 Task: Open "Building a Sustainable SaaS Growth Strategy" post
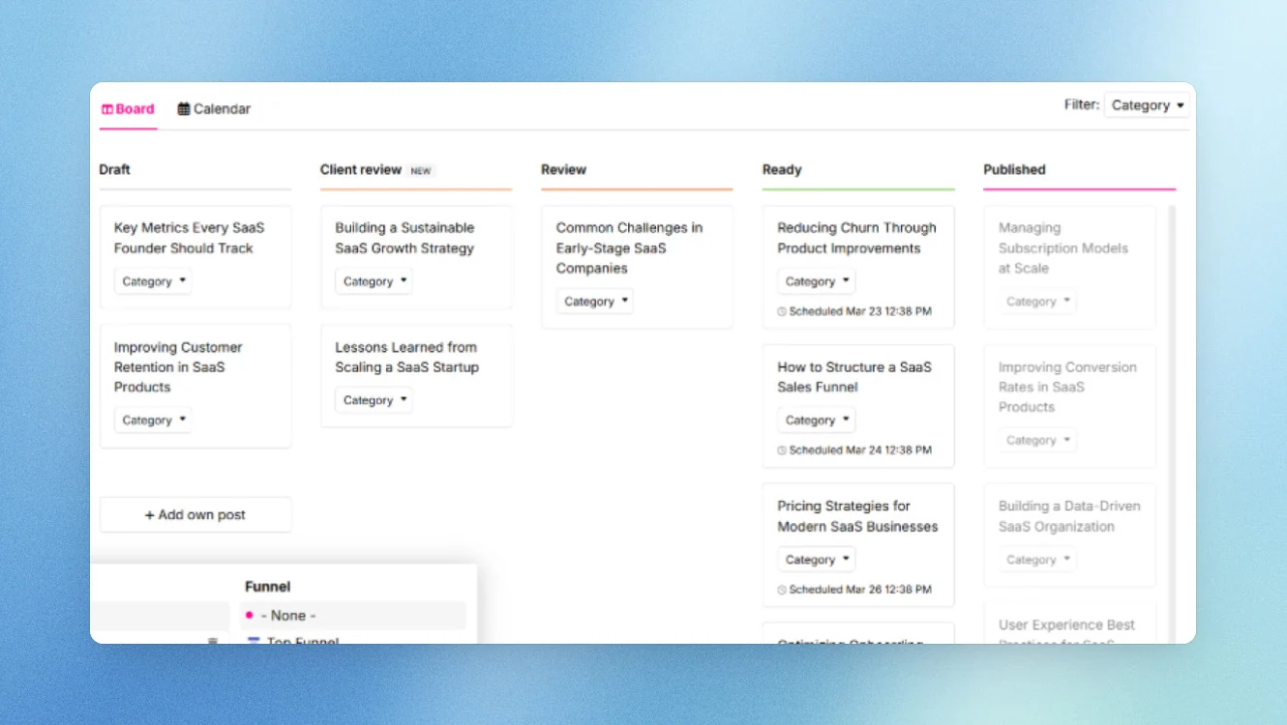point(404,238)
